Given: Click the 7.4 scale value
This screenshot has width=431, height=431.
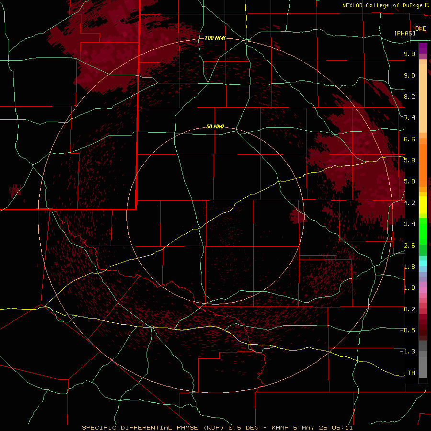Looking at the screenshot, I should [x=409, y=118].
